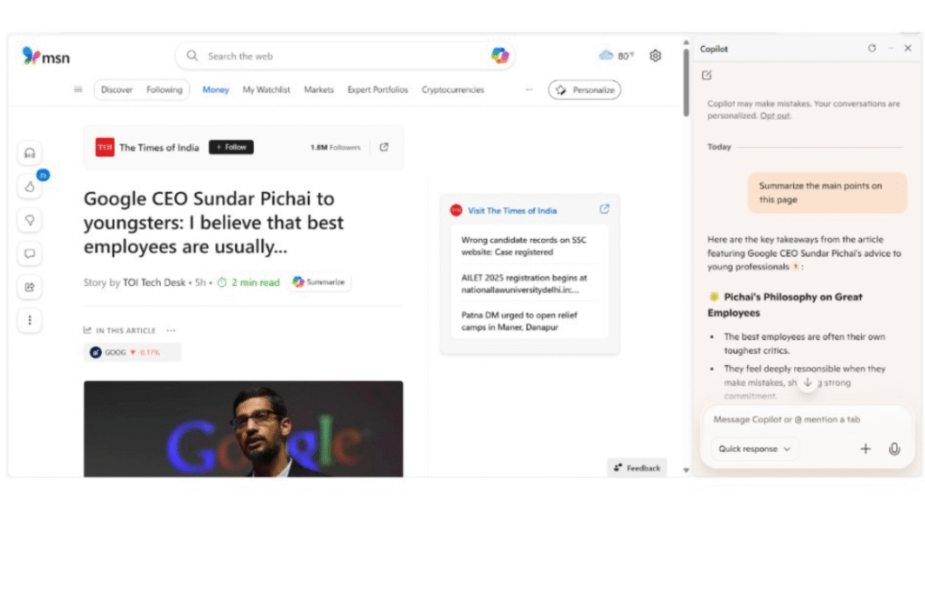Open the comments icon on the sidebar
925x608 pixels.
[30, 253]
